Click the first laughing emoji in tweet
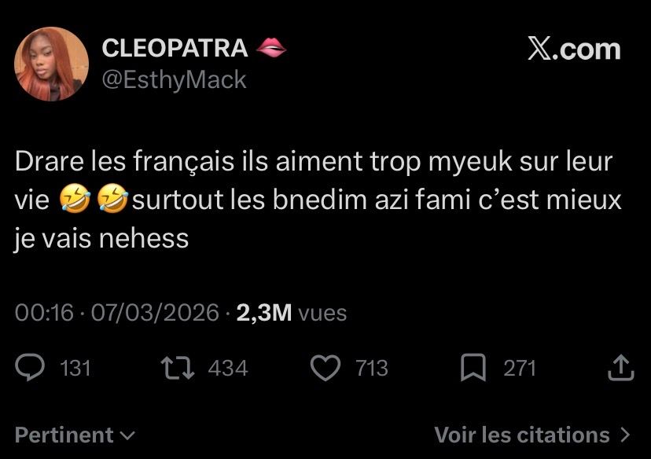 click(72, 200)
